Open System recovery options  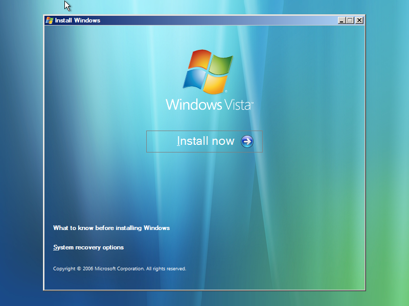click(88, 247)
